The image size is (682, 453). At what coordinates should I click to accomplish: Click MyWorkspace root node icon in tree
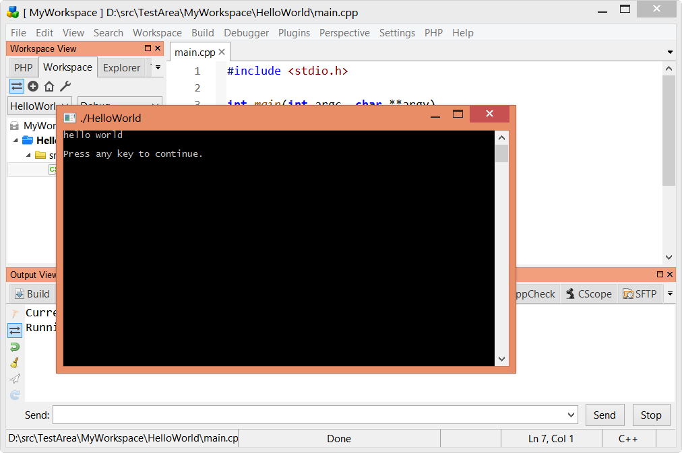(14, 125)
